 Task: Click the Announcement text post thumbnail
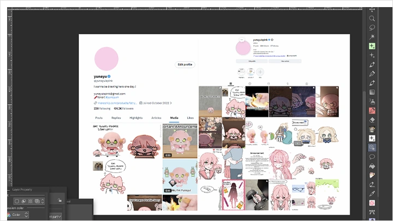pos(257,164)
